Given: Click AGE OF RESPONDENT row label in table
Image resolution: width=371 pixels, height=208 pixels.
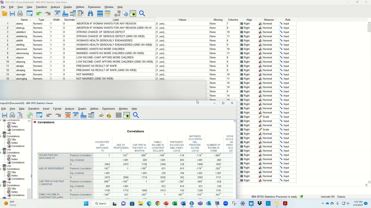Looking at the screenshot, I should click(x=52, y=168).
